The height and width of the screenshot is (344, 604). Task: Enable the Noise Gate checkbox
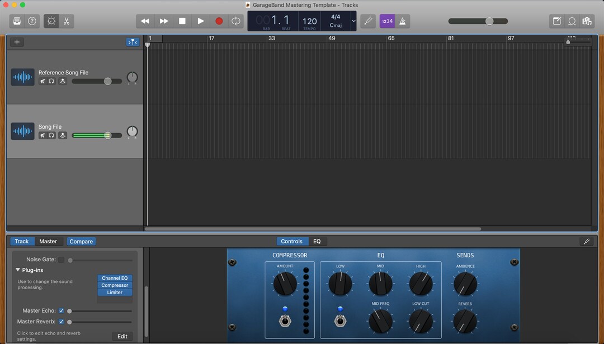pos(62,260)
